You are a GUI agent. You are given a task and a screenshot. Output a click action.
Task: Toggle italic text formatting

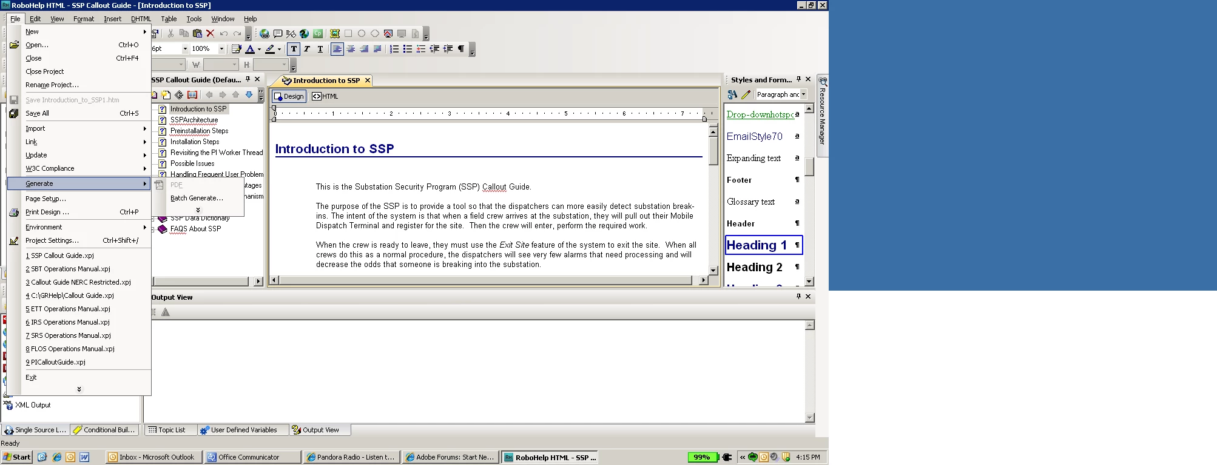[x=307, y=49]
